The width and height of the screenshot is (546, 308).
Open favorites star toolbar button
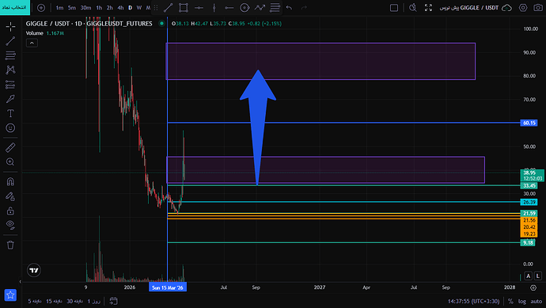coord(10,295)
